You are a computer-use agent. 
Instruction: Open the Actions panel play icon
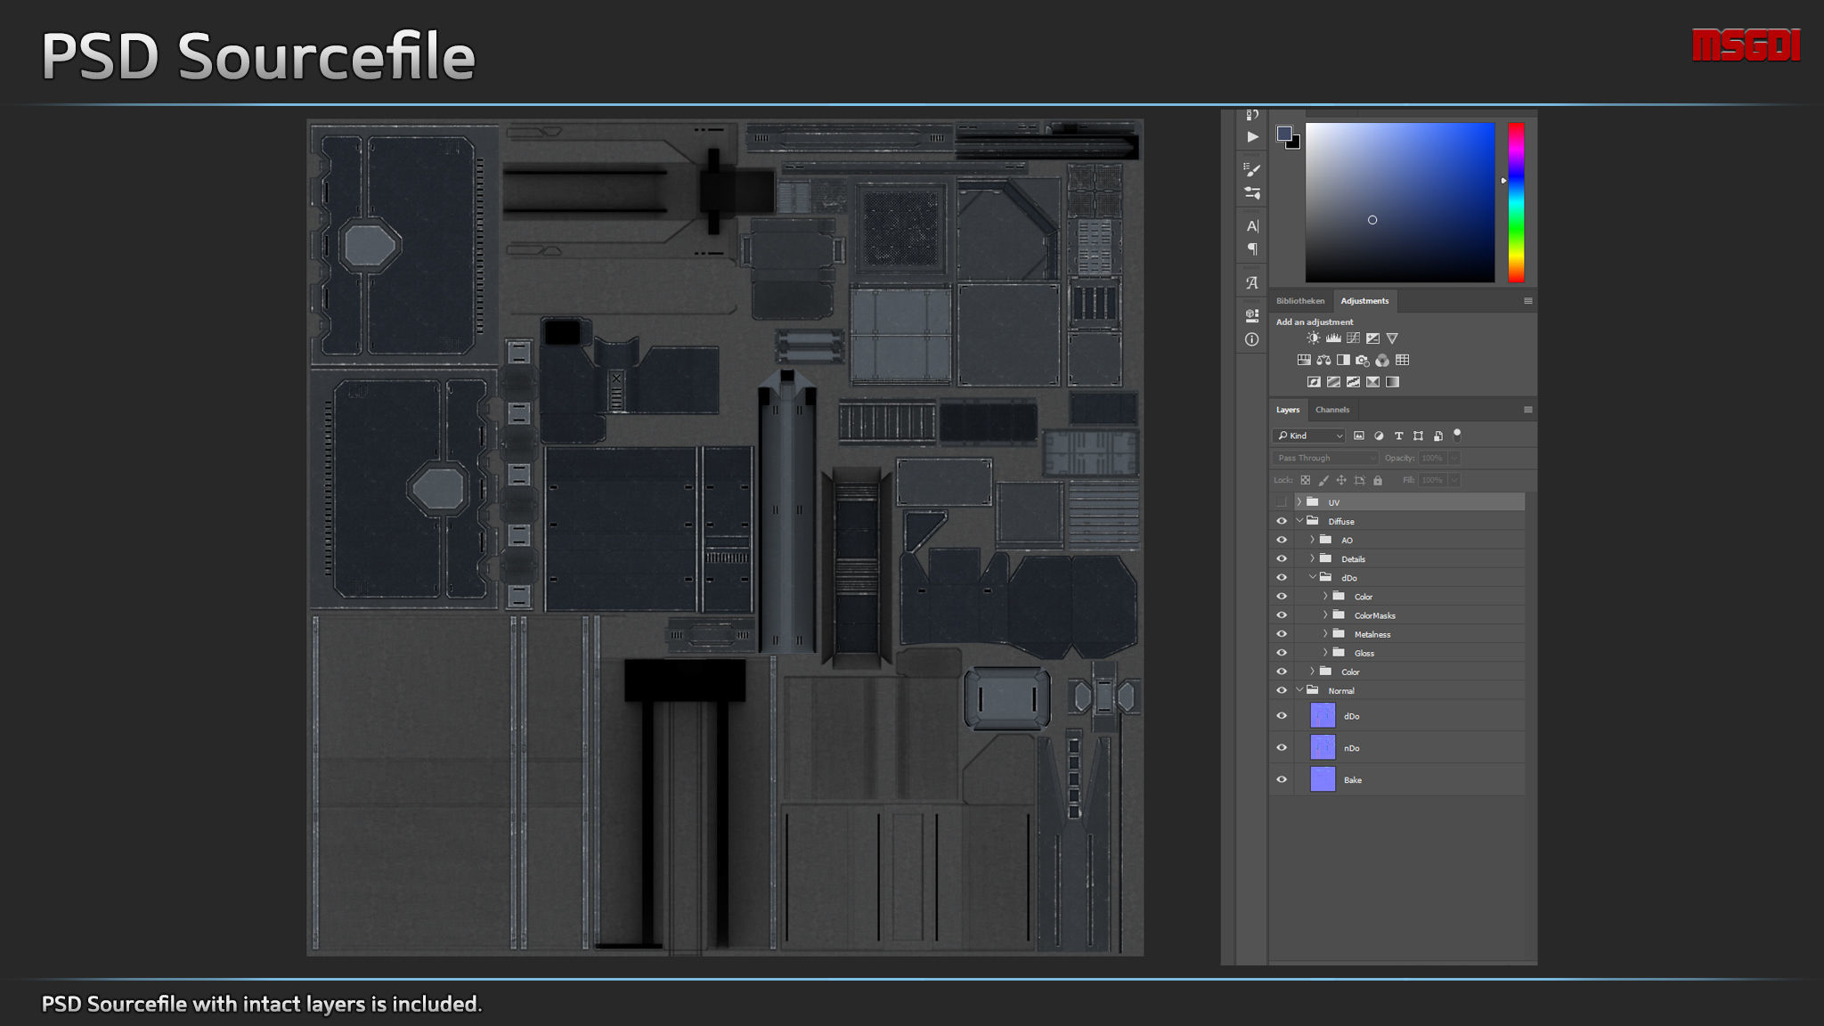(x=1252, y=137)
